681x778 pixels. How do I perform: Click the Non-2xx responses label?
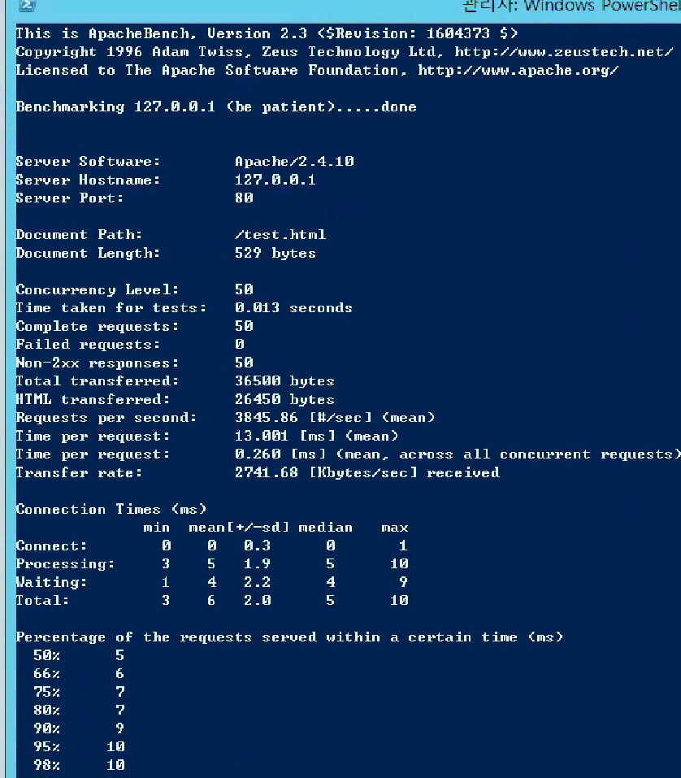coord(98,363)
